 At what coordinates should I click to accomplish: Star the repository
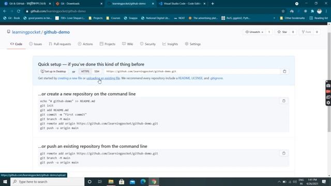point(282,32)
